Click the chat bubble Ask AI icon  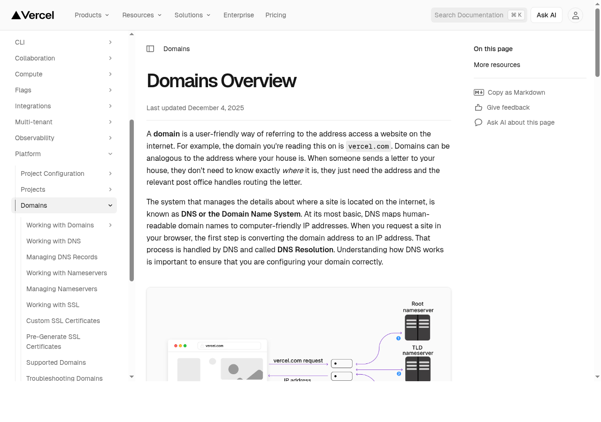pos(478,122)
